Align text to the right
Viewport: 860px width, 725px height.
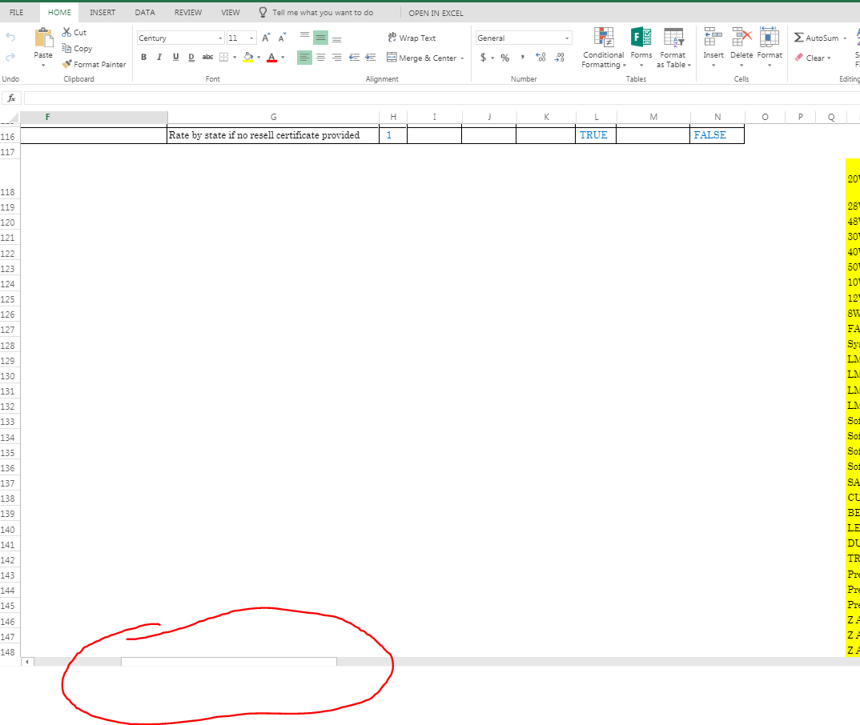(337, 57)
